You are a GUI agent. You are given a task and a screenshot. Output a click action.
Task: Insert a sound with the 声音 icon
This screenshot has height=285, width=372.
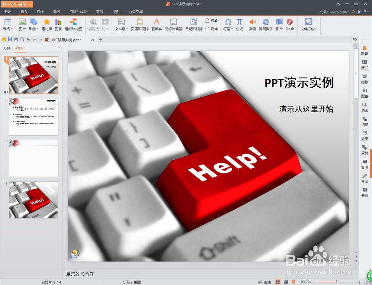pos(253,25)
